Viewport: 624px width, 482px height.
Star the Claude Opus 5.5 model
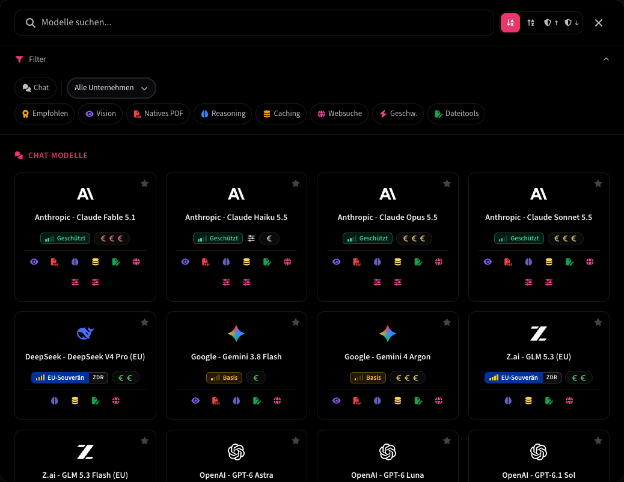(447, 183)
